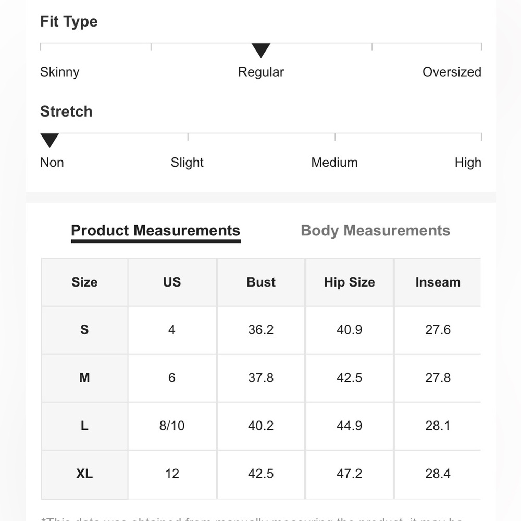
Task: Click the Medium stretch label
Action: coord(334,163)
